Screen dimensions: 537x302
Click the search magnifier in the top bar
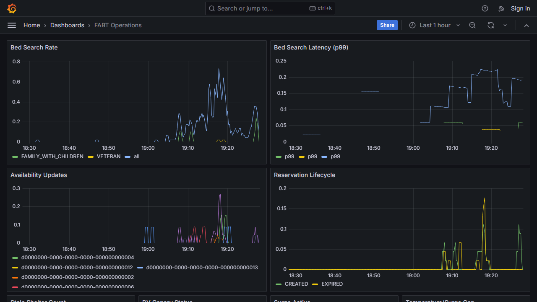coord(212,8)
